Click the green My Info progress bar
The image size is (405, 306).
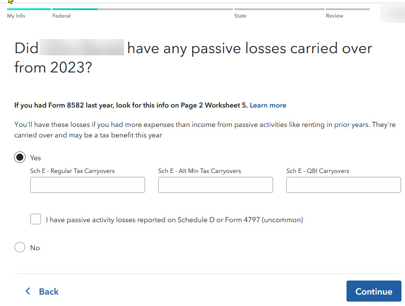coord(29,9)
